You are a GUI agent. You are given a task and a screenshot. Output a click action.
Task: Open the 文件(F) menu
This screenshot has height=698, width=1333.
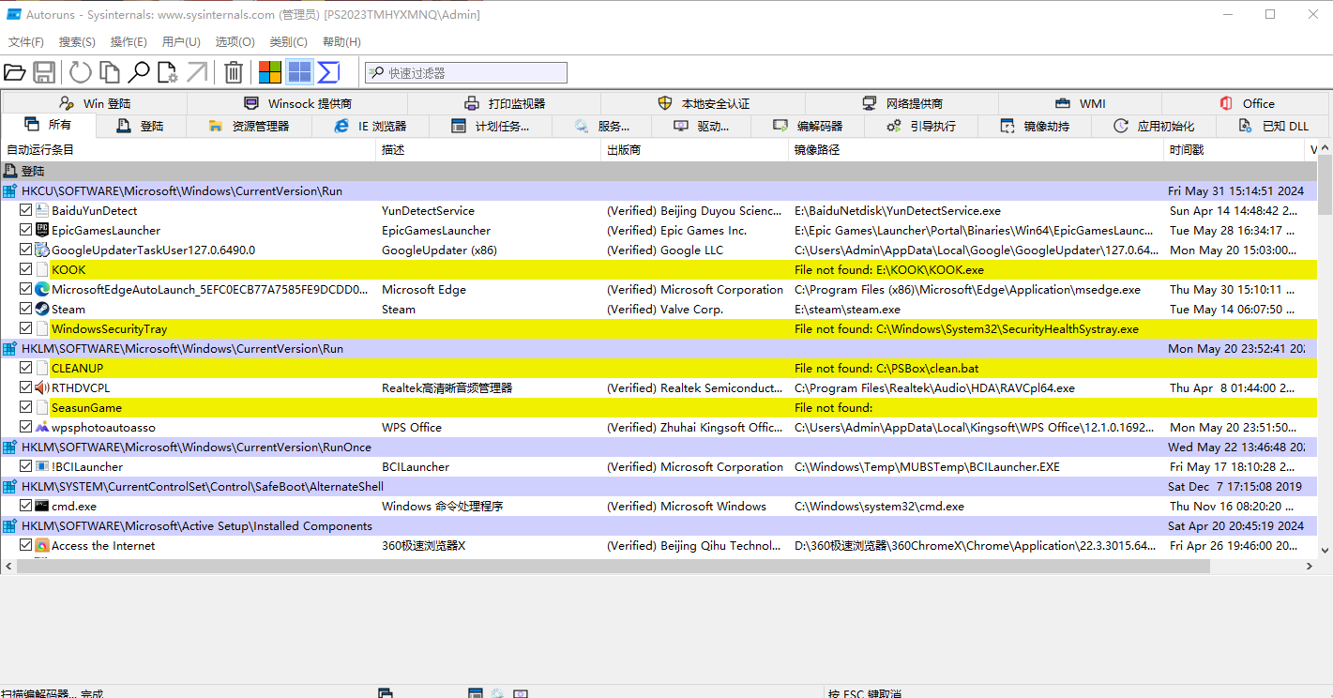[26, 42]
